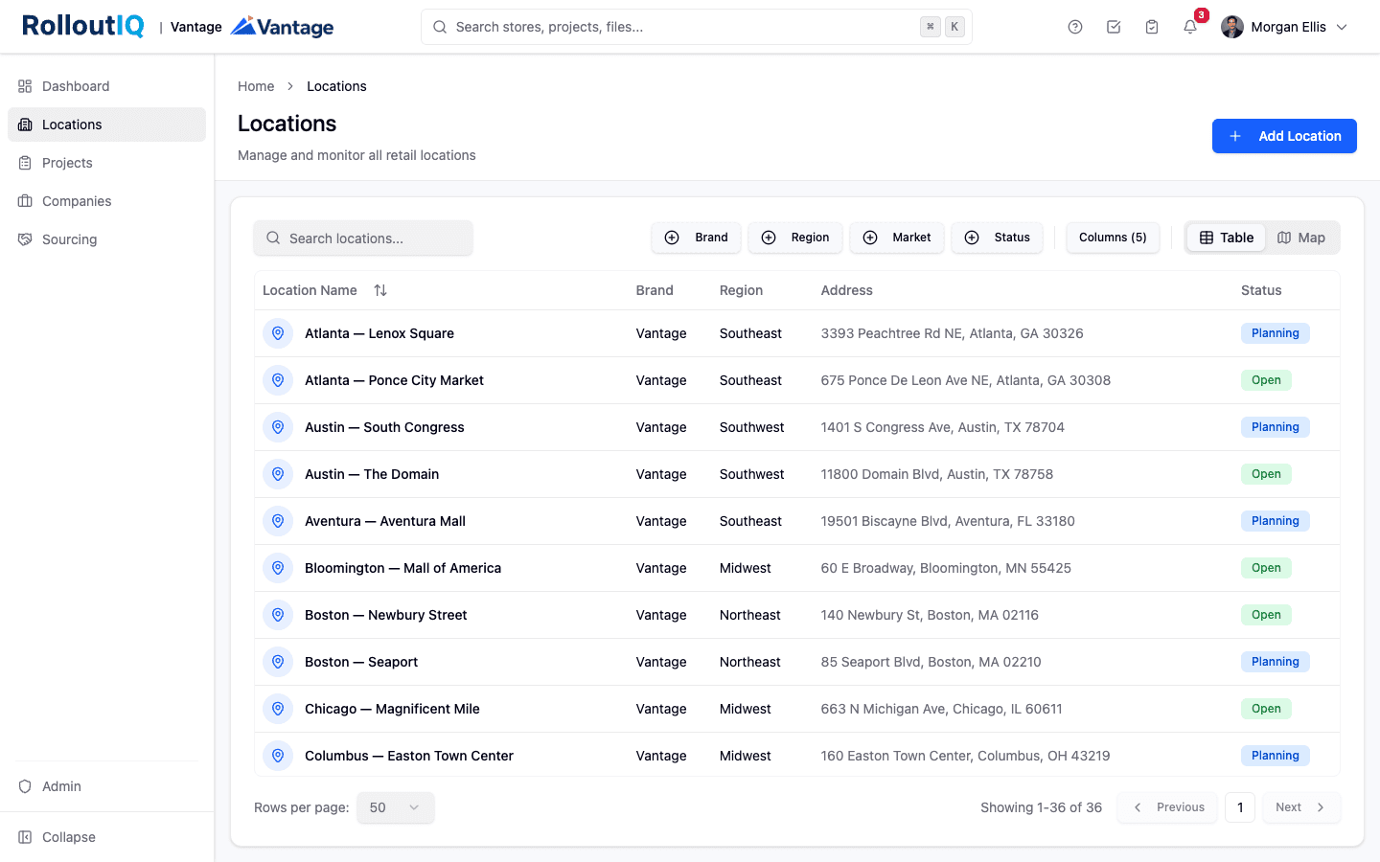Open notifications bell with 3 badge
The image size is (1380, 862).
(1190, 27)
